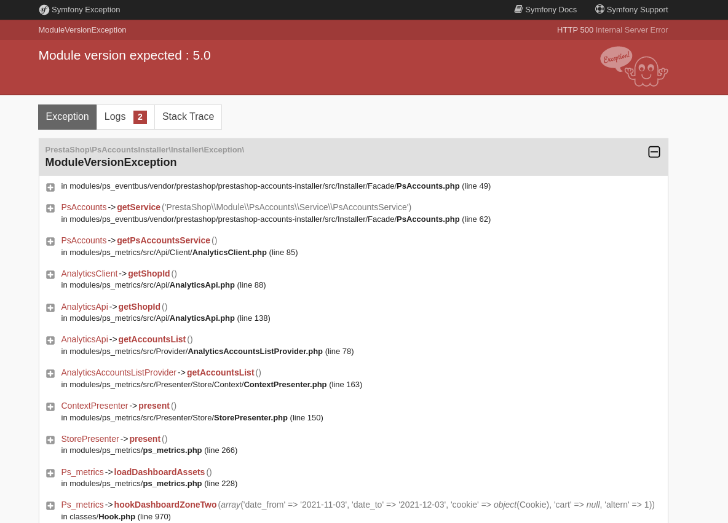This screenshot has height=523, width=728.
Task: Collapse the ModuleVersionException block with minus icon
Action: coord(654,152)
